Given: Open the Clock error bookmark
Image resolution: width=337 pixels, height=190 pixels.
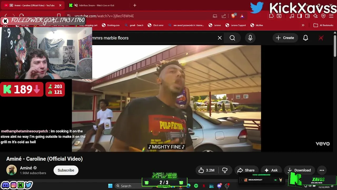Looking at the screenshot, I should (156, 25).
